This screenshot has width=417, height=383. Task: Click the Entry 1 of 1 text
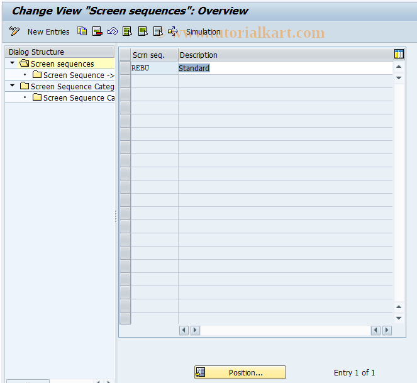pyautogui.click(x=354, y=373)
